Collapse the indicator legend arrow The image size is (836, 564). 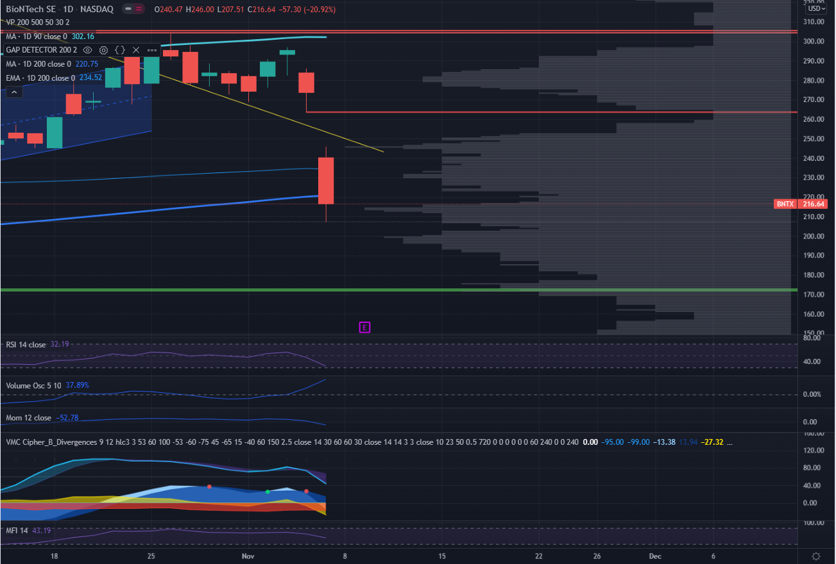point(14,92)
